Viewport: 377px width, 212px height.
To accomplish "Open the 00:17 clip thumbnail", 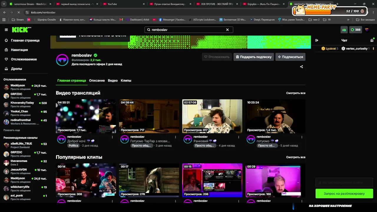I will pyautogui.click(x=149, y=180).
